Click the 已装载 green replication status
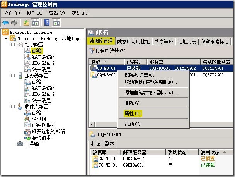 [x=208, y=165]
